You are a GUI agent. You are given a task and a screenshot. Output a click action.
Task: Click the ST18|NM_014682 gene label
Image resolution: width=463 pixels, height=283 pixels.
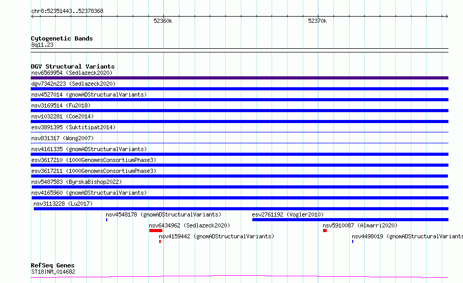tap(53, 272)
